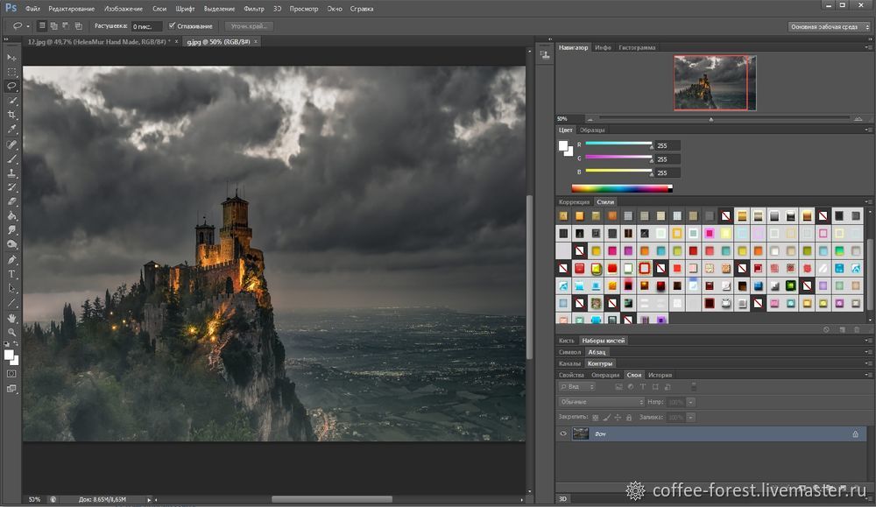Open the blend mode dropdown Обычные
This screenshot has width=876, height=507.
602,402
